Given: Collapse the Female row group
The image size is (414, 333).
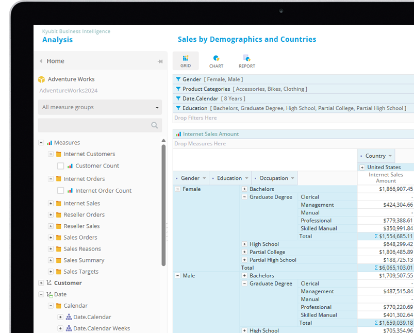Looking at the screenshot, I should pos(177,189).
